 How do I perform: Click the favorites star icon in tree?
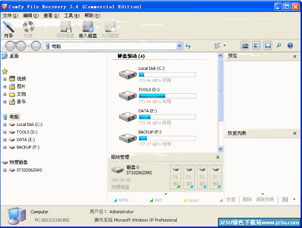pos(5,71)
